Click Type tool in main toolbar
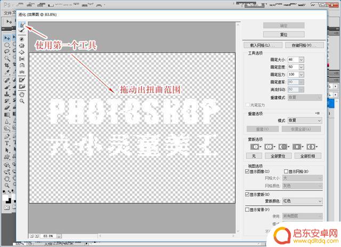This screenshot has width=341, height=247. click(7, 143)
